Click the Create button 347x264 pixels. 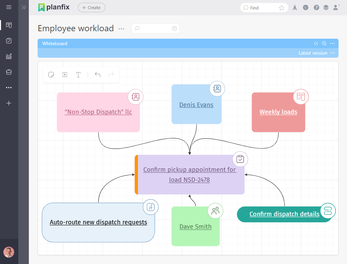click(x=91, y=7)
